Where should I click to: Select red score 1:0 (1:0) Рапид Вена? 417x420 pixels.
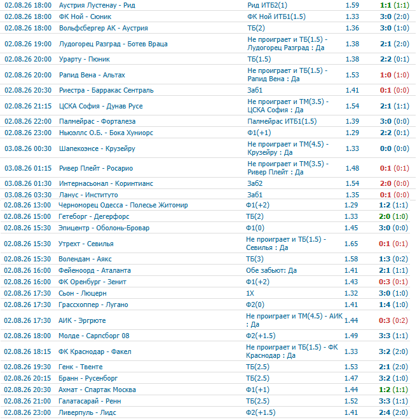(395, 75)
